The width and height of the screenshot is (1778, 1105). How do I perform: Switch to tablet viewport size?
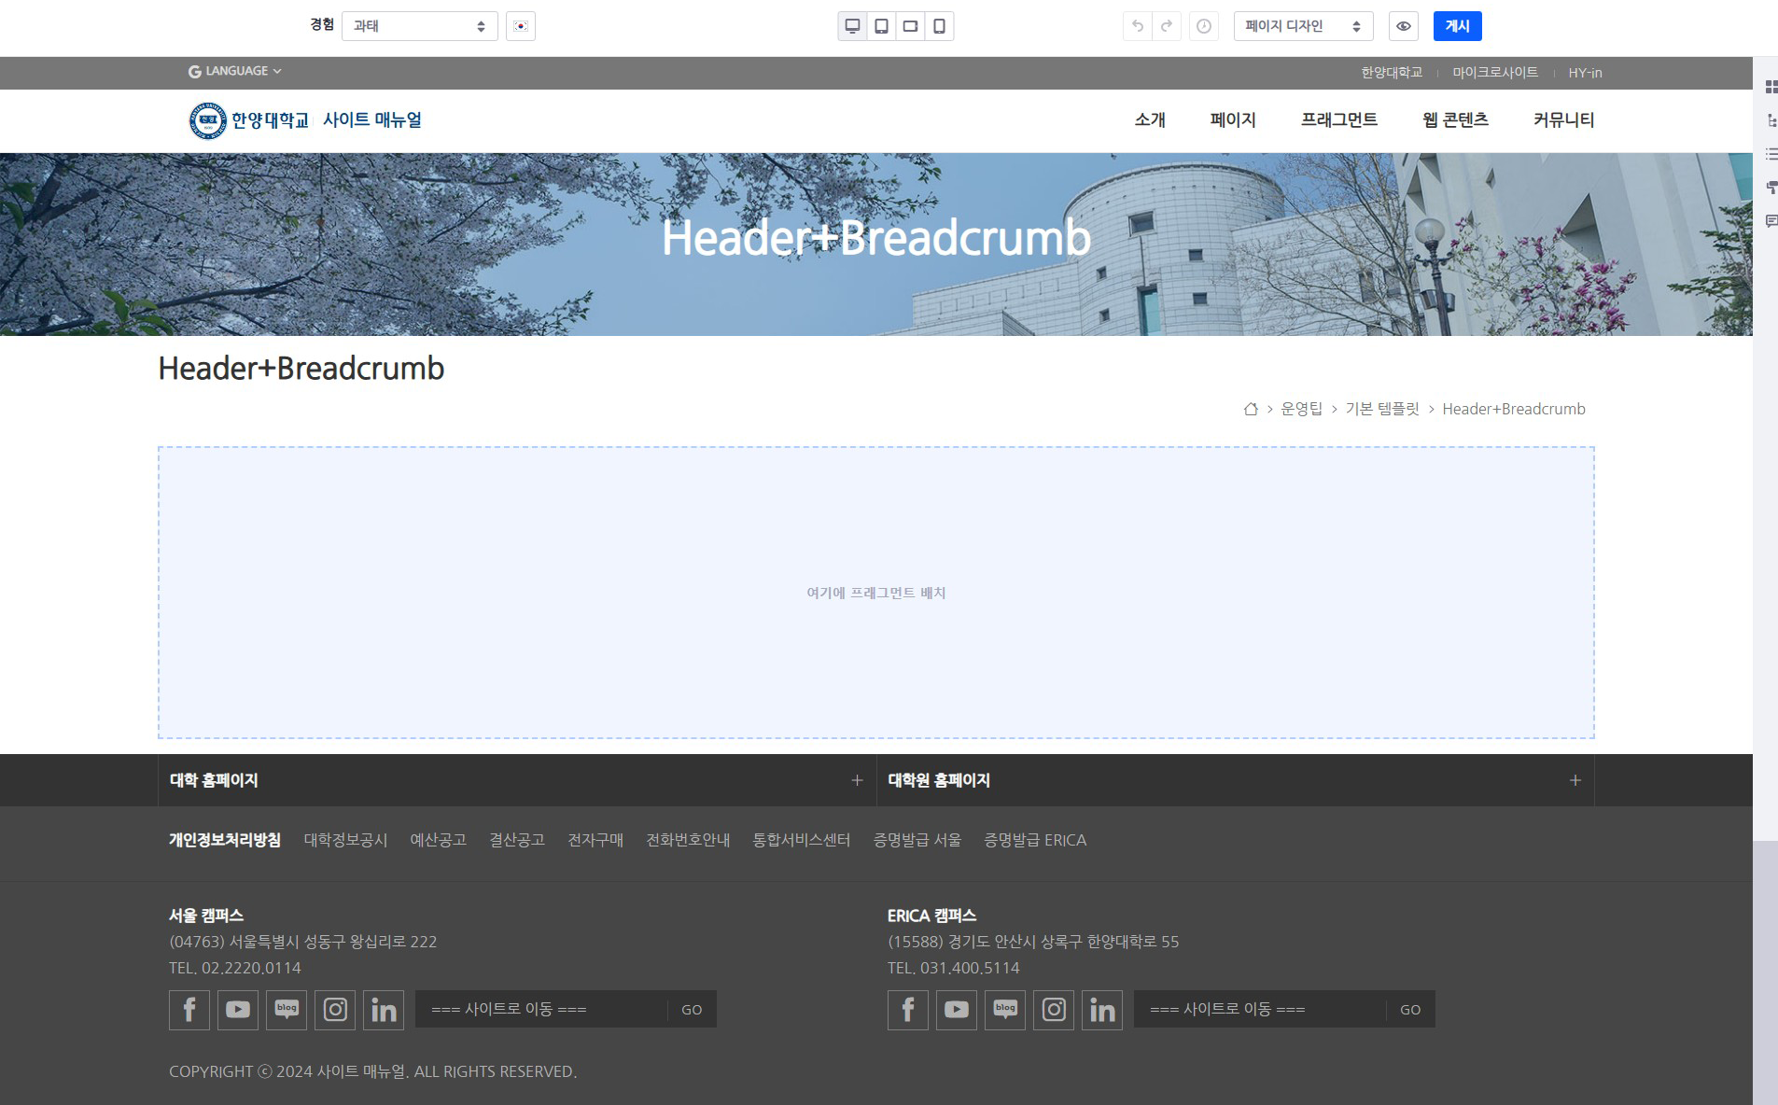point(881,26)
